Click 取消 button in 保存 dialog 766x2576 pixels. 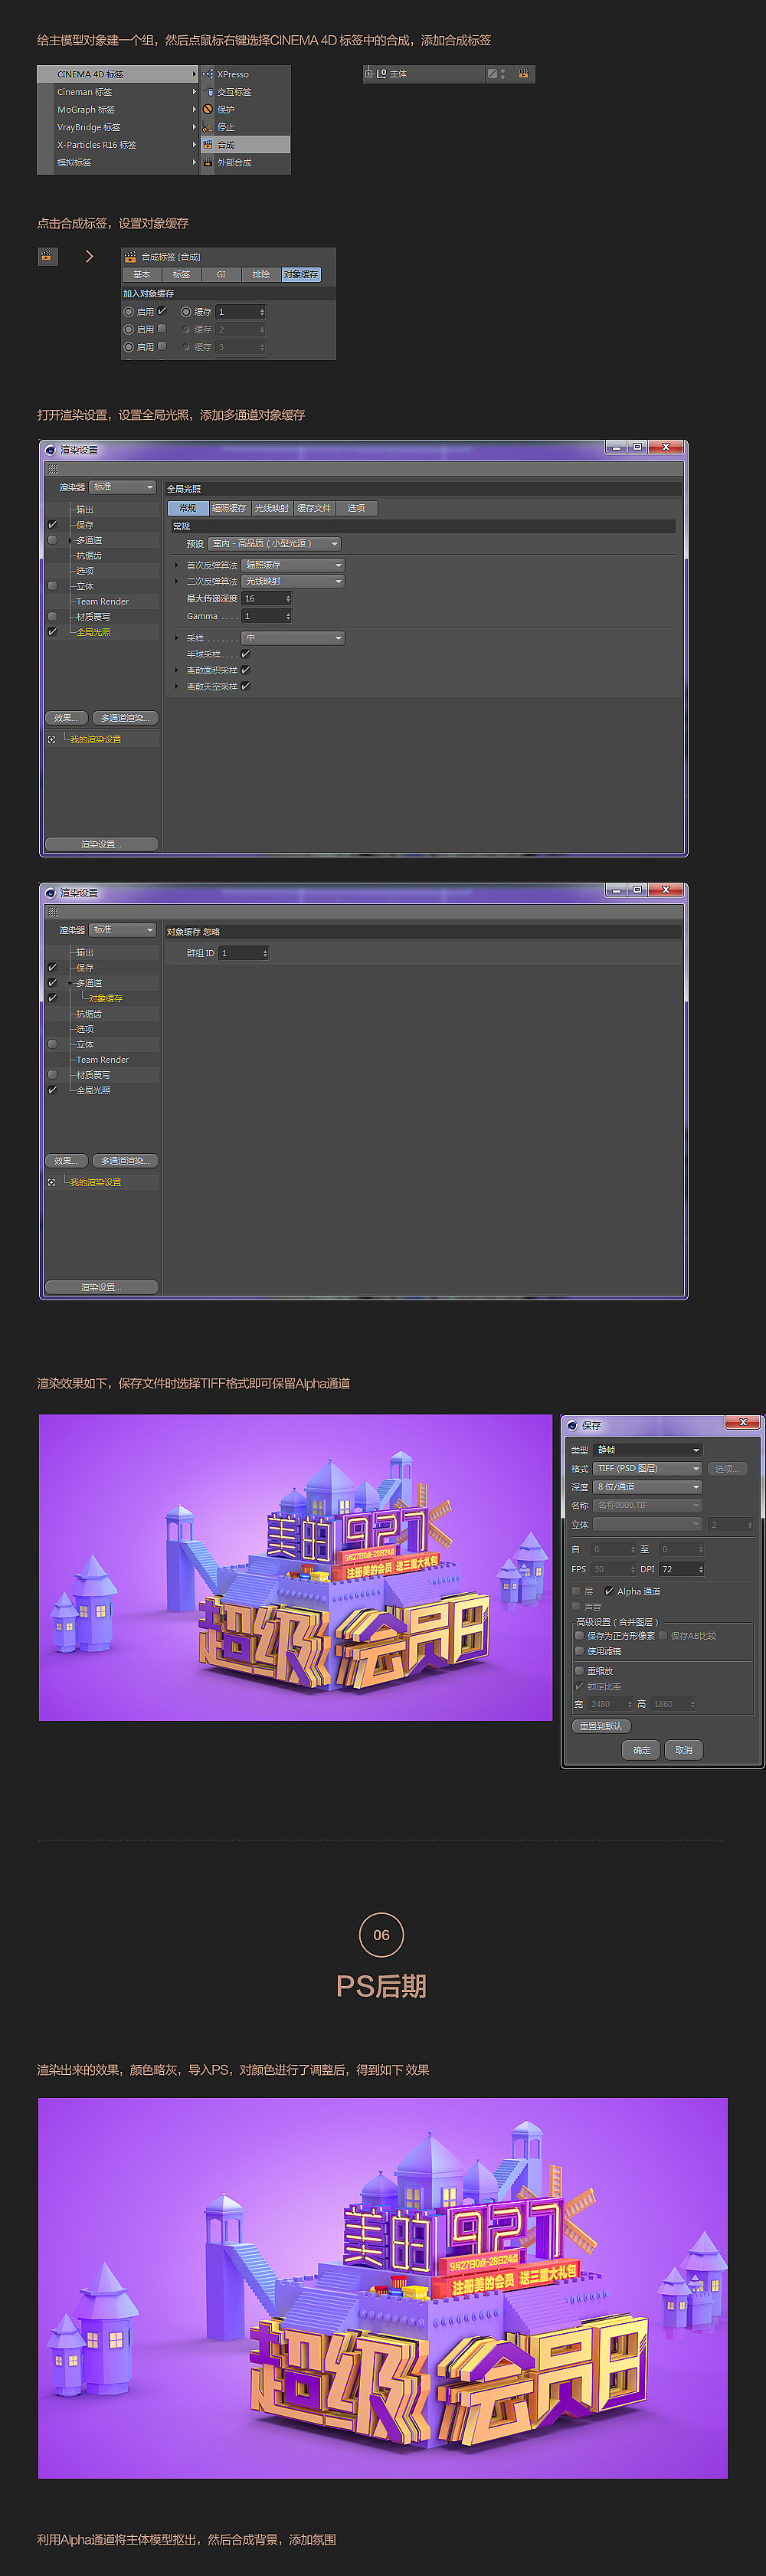click(x=684, y=1750)
